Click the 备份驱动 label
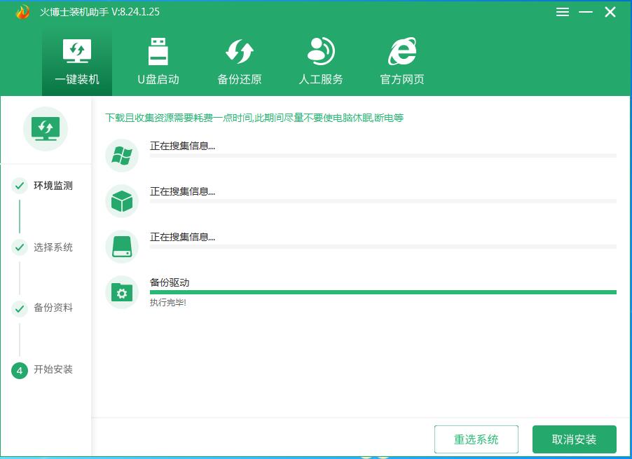 click(170, 282)
